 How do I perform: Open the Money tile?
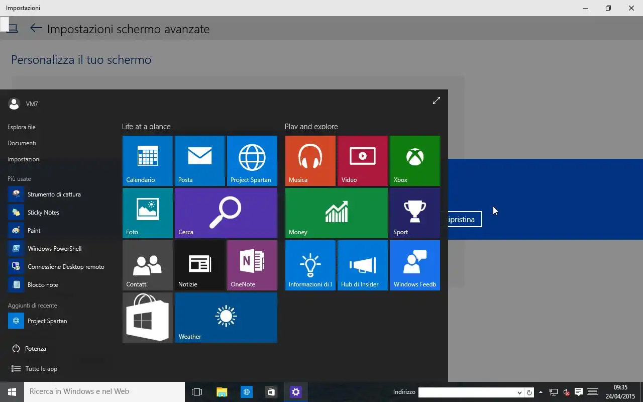pyautogui.click(x=336, y=213)
